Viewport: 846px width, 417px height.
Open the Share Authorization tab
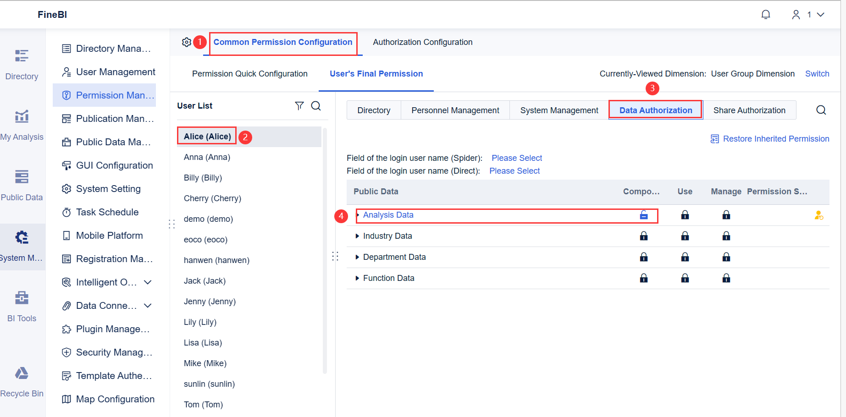[749, 110]
